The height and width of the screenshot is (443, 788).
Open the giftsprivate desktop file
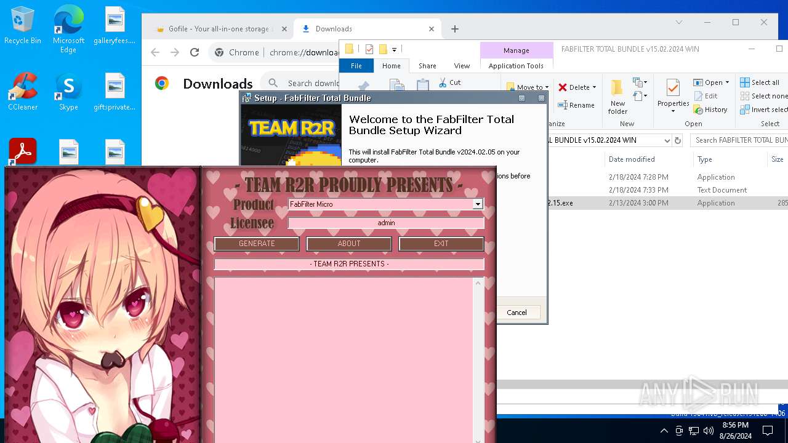(115, 92)
